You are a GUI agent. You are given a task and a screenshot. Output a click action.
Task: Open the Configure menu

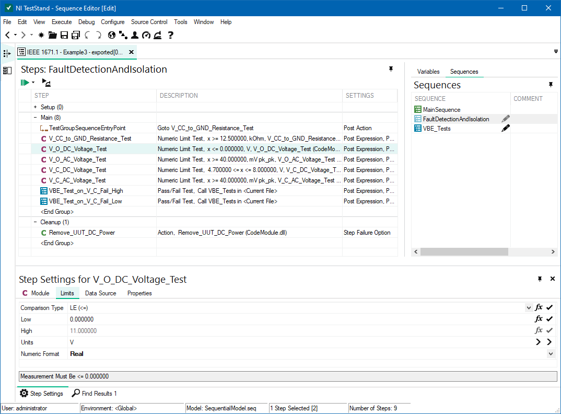pos(113,22)
